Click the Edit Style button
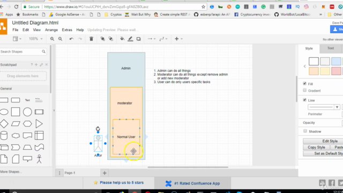This screenshot has height=193, width=343. click(x=323, y=141)
